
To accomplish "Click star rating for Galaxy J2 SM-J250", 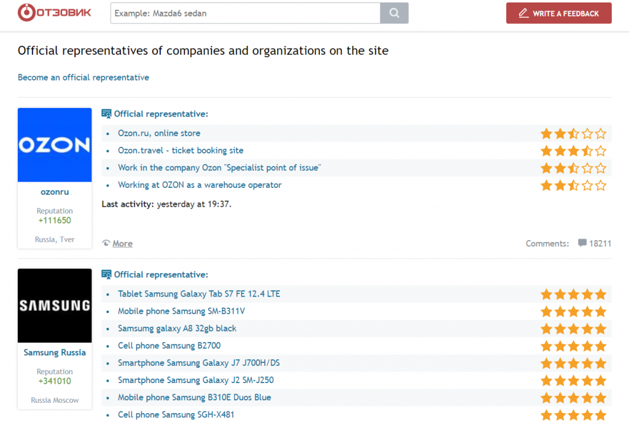I will [573, 381].
